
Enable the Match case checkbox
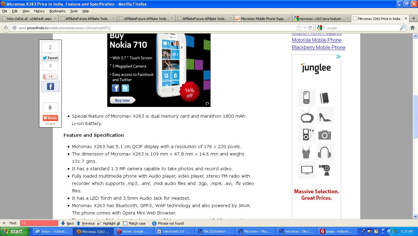pos(125,223)
